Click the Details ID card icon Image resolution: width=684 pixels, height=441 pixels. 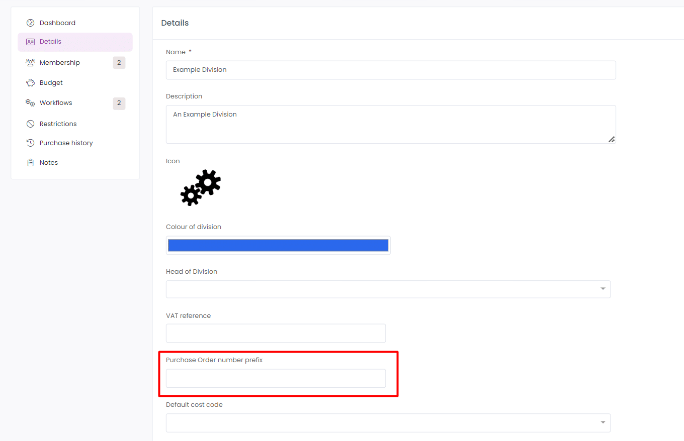click(x=30, y=42)
